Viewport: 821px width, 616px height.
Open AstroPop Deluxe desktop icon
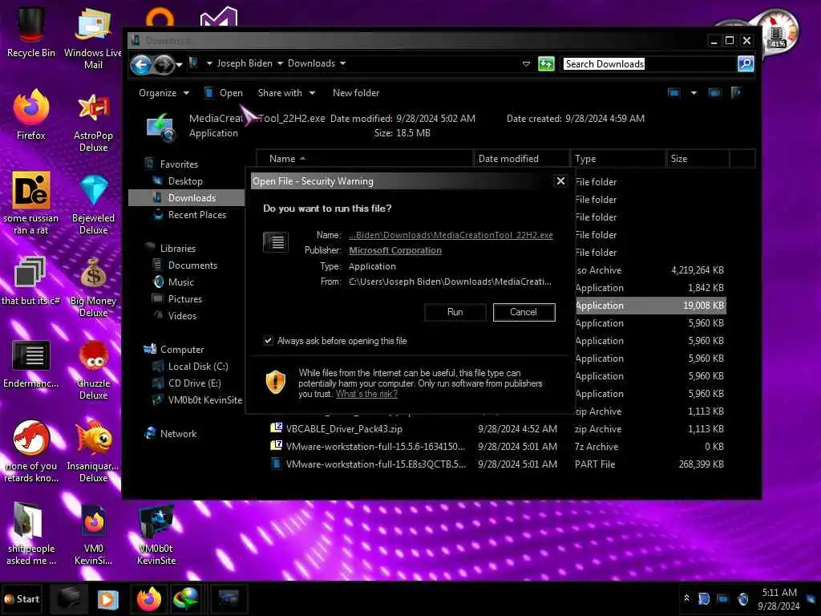[93, 122]
